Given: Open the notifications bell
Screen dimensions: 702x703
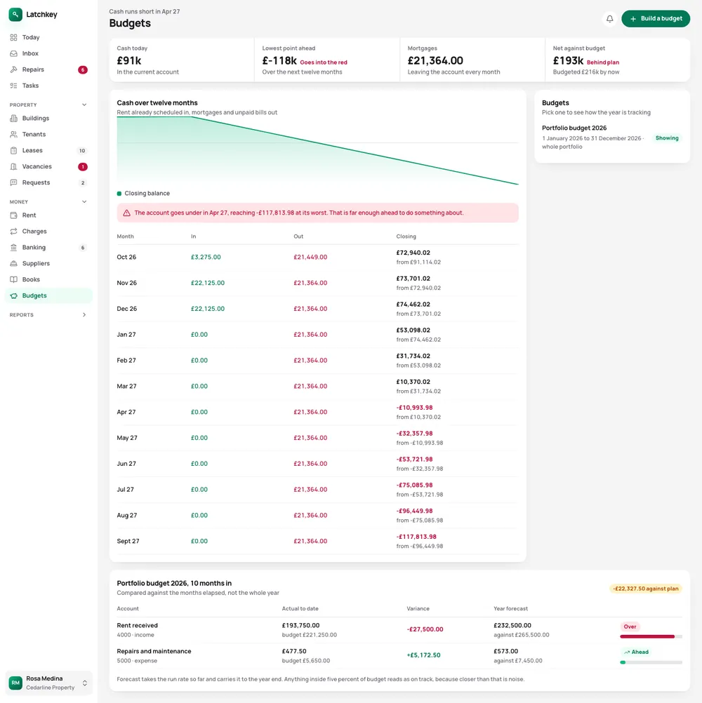Looking at the screenshot, I should point(609,19).
